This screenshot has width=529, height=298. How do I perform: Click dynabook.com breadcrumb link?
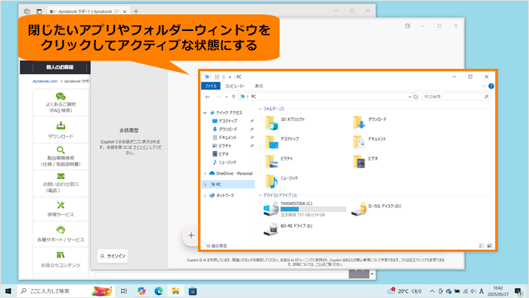(45, 82)
